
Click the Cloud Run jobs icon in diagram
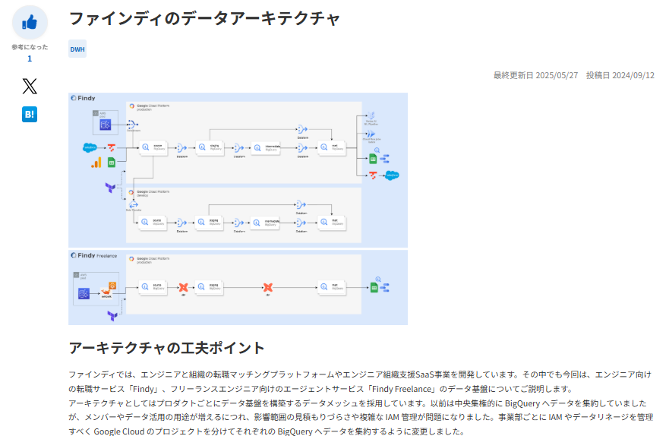[371, 134]
